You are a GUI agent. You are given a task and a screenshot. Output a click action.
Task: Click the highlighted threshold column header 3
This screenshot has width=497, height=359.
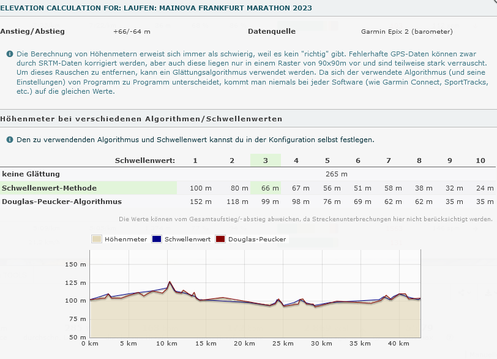click(265, 161)
